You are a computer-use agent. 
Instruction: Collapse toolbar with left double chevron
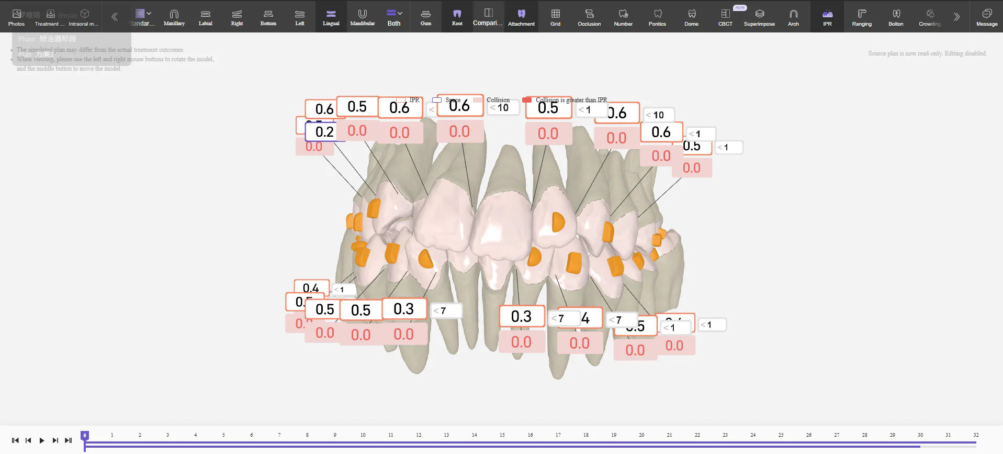(x=115, y=17)
